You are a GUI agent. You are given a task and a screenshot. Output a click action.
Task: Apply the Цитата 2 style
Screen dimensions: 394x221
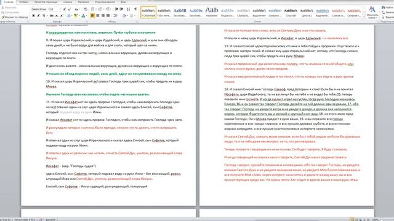point(307,12)
